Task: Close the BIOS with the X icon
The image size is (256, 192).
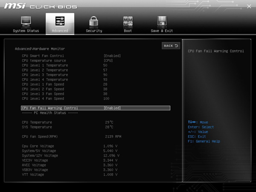Action: point(249,6)
